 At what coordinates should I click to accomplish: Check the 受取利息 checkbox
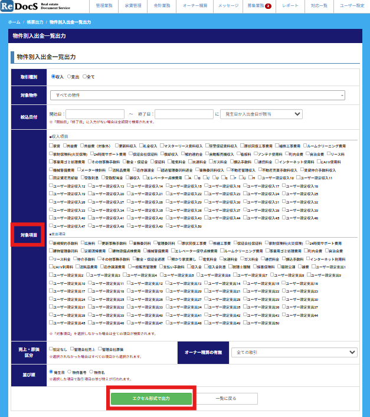(83, 178)
